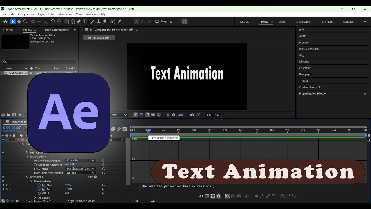Open the Fill & Stroke dropdown
This screenshot has width=371, height=209.
(x=81, y=169)
